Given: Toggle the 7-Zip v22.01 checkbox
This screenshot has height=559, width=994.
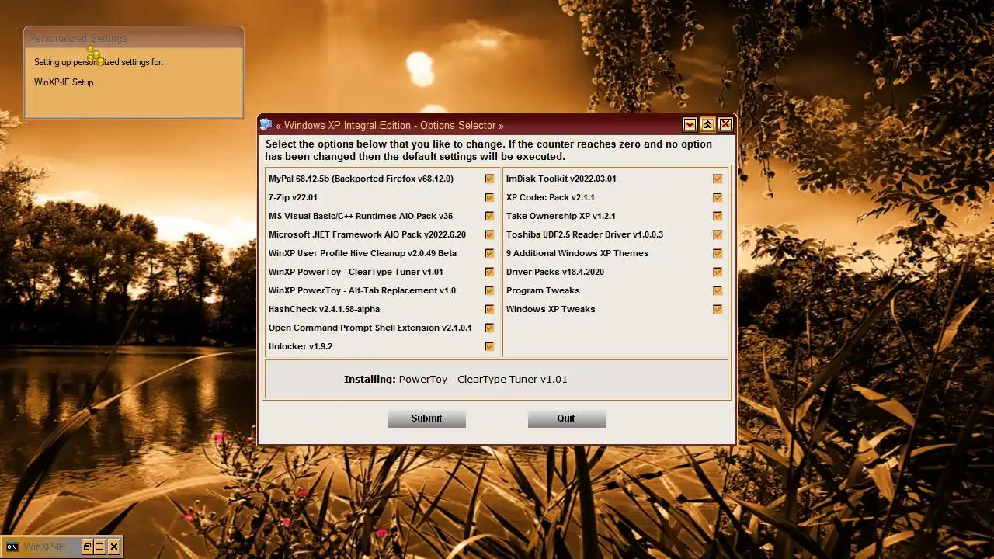Looking at the screenshot, I should click(x=489, y=197).
